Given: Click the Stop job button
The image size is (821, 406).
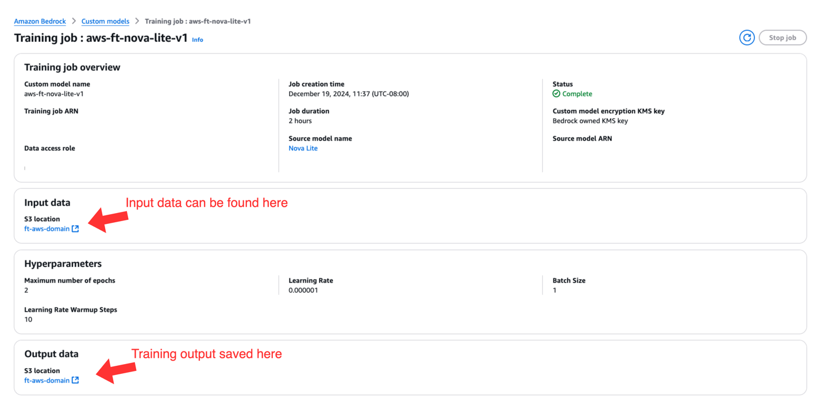Looking at the screenshot, I should click(x=783, y=38).
